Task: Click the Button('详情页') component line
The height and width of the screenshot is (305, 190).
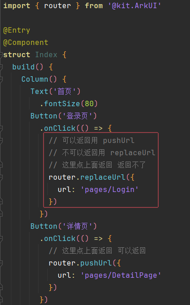Action: coord(63,226)
